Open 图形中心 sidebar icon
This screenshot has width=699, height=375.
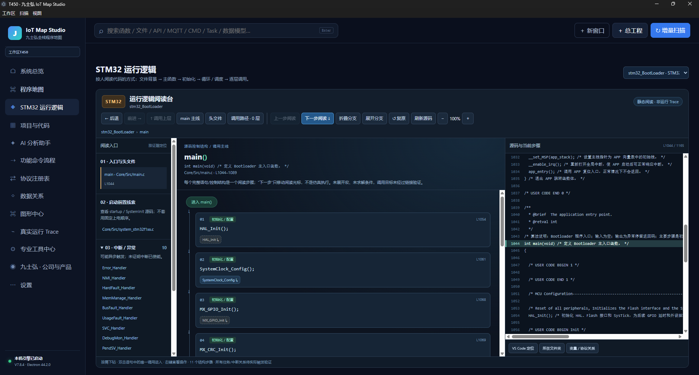pyautogui.click(x=13, y=214)
